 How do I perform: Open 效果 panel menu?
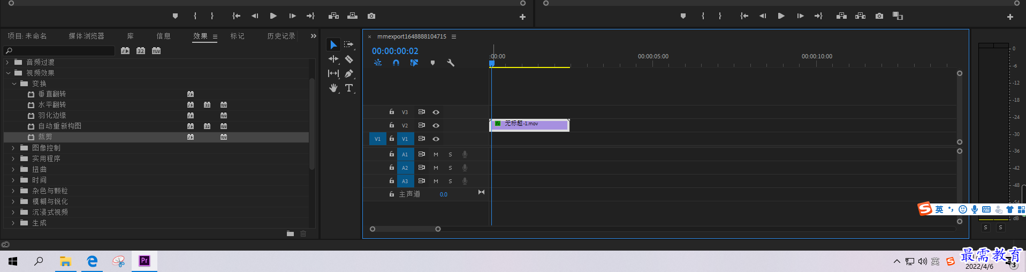coord(215,36)
